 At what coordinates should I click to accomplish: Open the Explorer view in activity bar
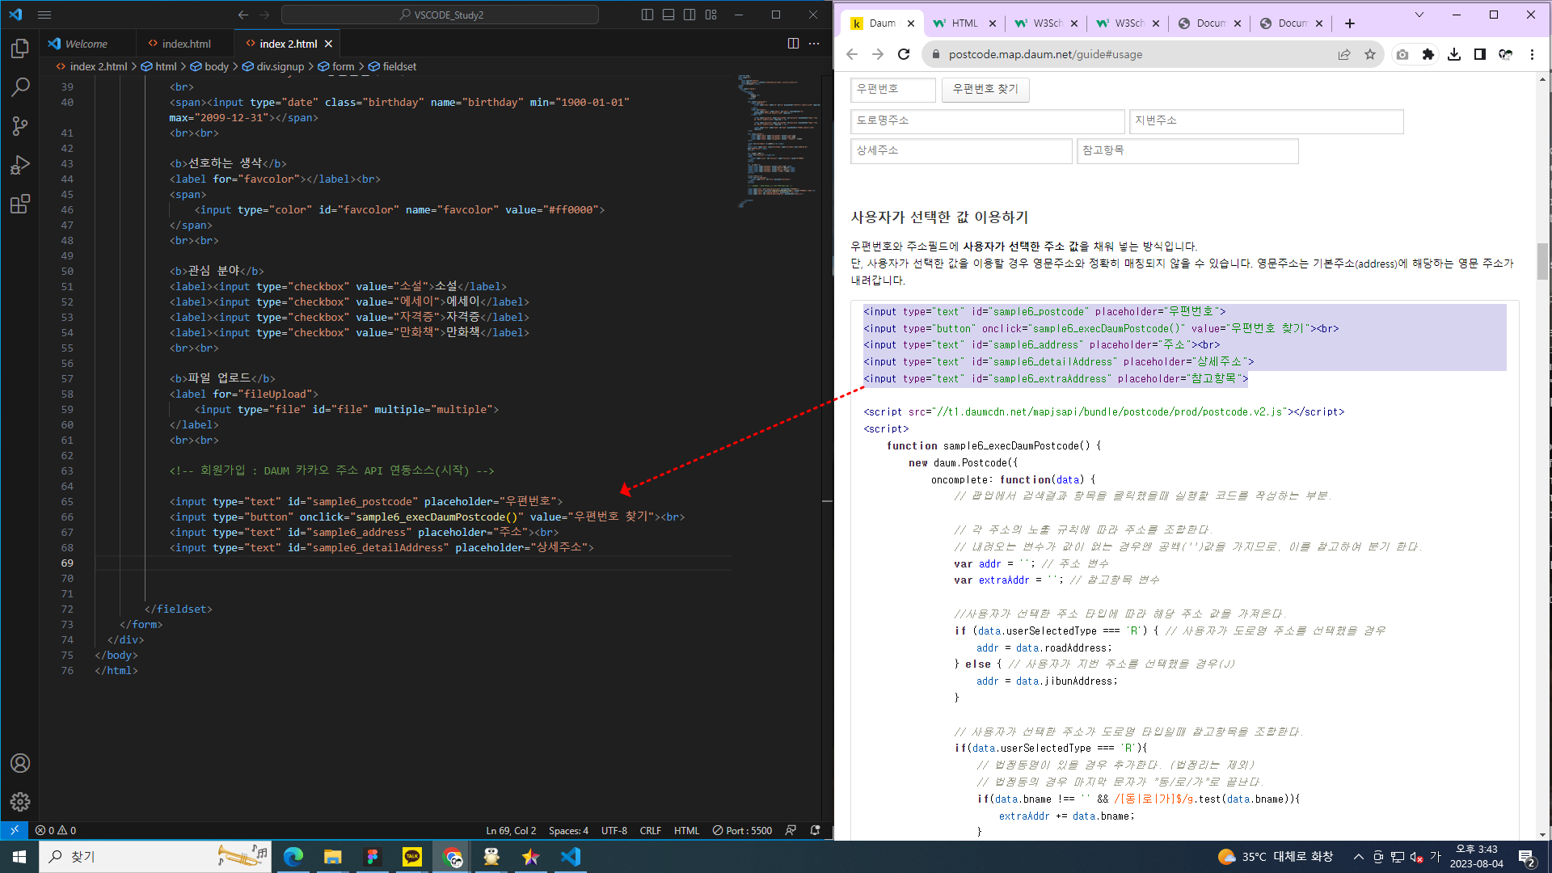point(20,49)
